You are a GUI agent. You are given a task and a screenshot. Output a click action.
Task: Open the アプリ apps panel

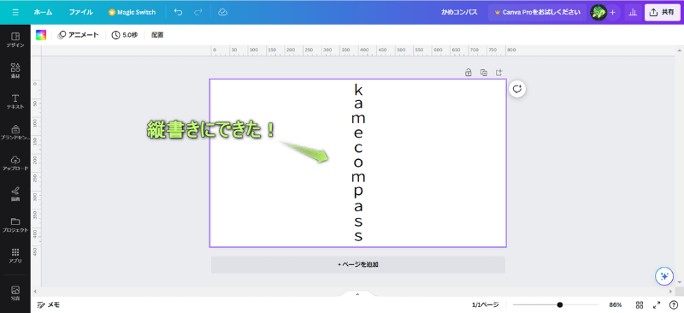tap(15, 256)
